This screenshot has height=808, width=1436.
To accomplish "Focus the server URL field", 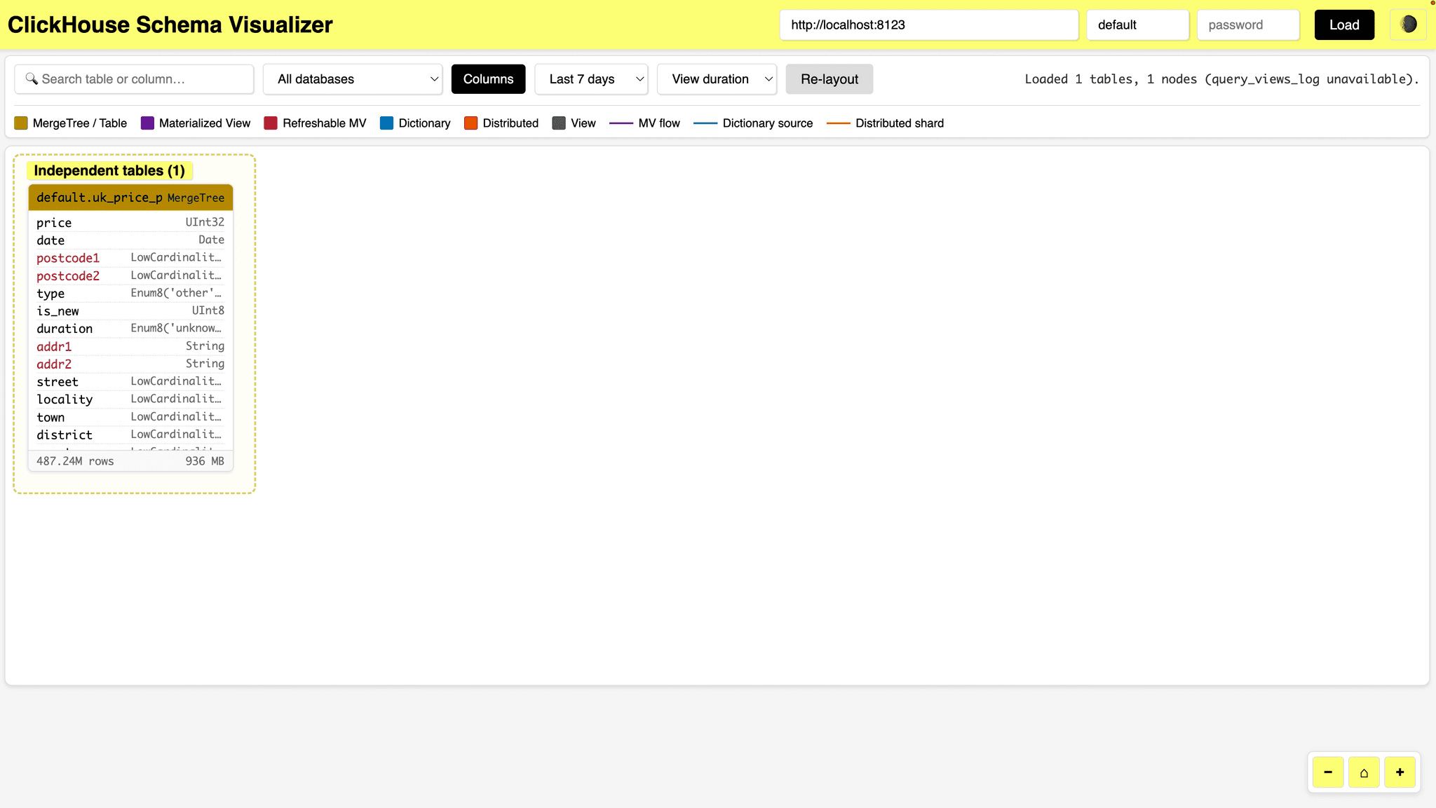I will point(929,25).
